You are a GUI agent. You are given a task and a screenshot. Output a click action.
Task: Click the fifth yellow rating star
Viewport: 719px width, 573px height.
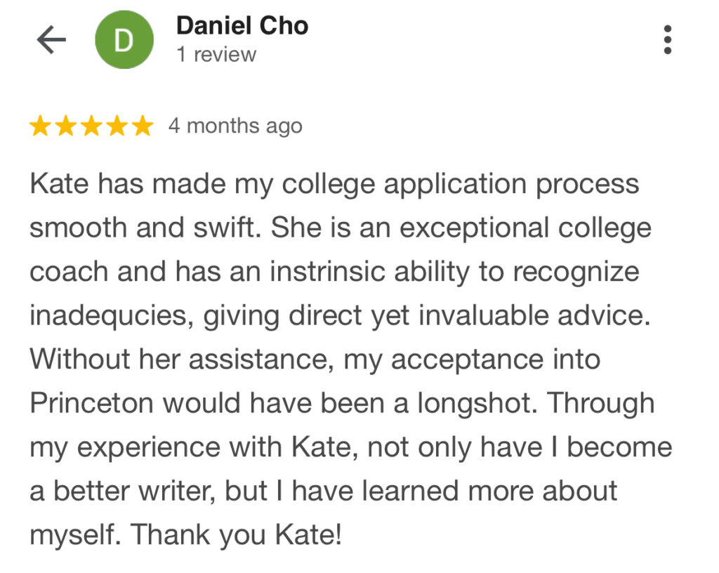[143, 126]
